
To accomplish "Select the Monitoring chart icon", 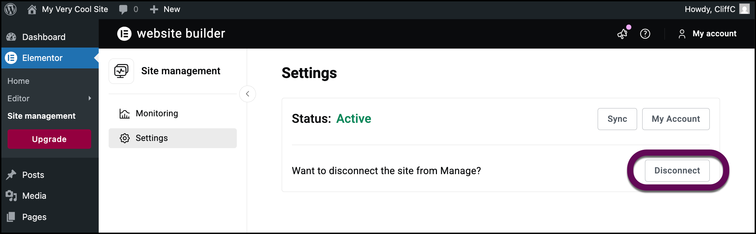I will pyautogui.click(x=124, y=113).
